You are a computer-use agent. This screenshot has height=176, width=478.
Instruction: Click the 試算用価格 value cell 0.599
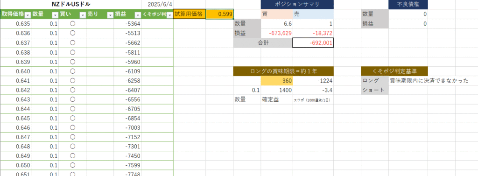[x=220, y=14]
